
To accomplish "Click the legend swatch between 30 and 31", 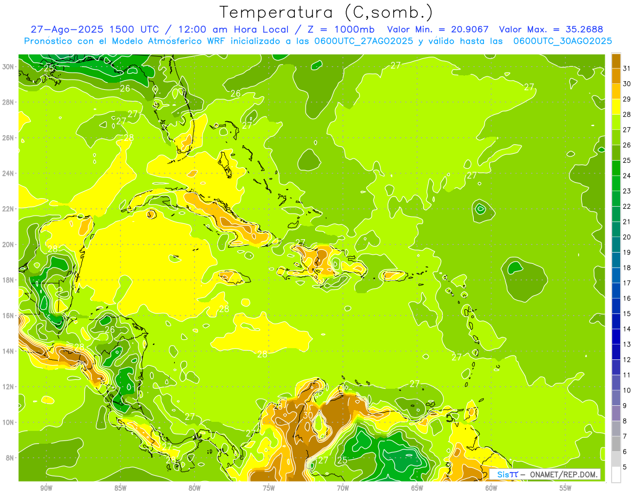I will pos(616,76).
